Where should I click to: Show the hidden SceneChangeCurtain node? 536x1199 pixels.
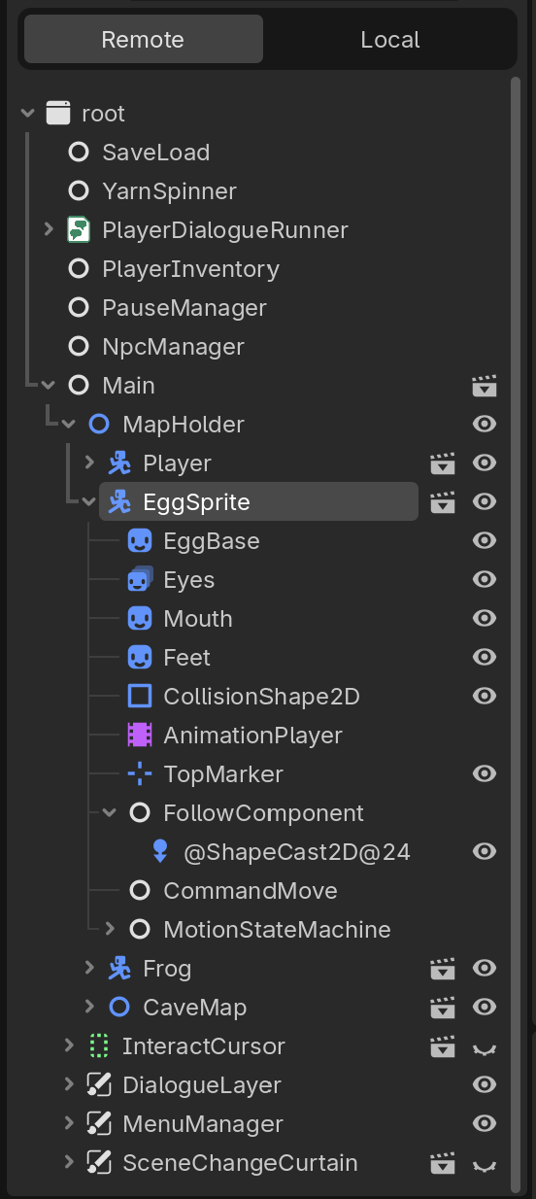pyautogui.click(x=484, y=1164)
